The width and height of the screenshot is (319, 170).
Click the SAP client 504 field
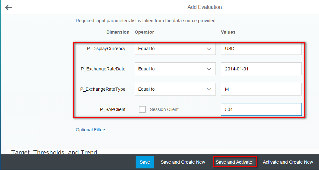[261, 109]
